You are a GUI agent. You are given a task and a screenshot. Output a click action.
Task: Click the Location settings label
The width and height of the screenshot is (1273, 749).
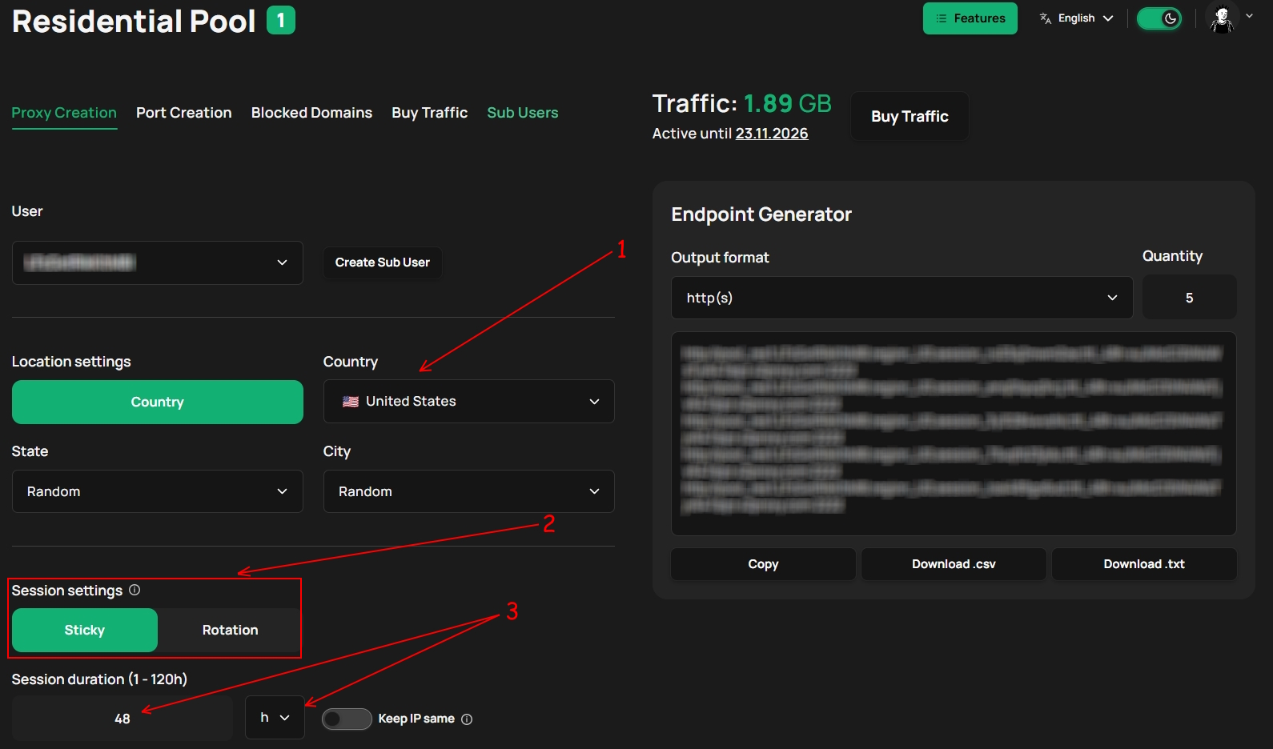click(71, 362)
